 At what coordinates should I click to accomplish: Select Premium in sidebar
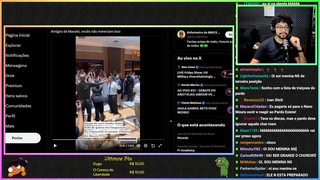click(x=14, y=86)
